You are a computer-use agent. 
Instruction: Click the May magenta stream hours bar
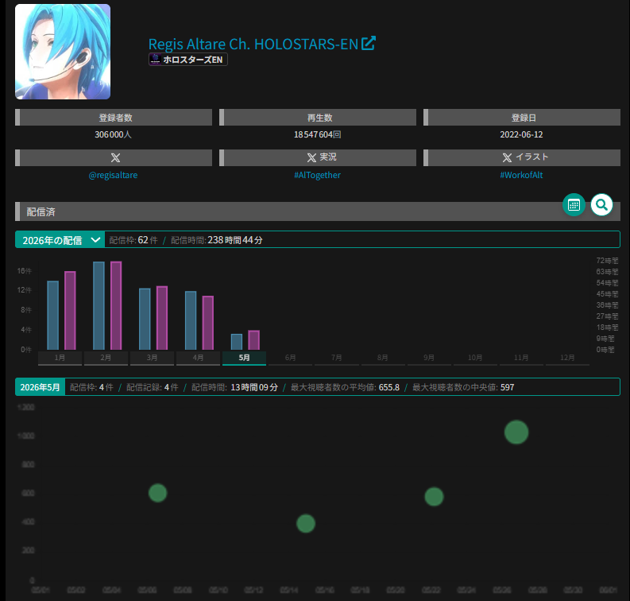coord(254,340)
